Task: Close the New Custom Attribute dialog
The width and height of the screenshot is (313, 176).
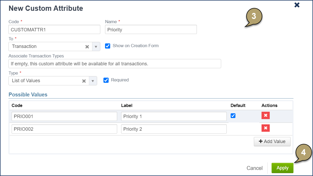Action: click(297, 5)
